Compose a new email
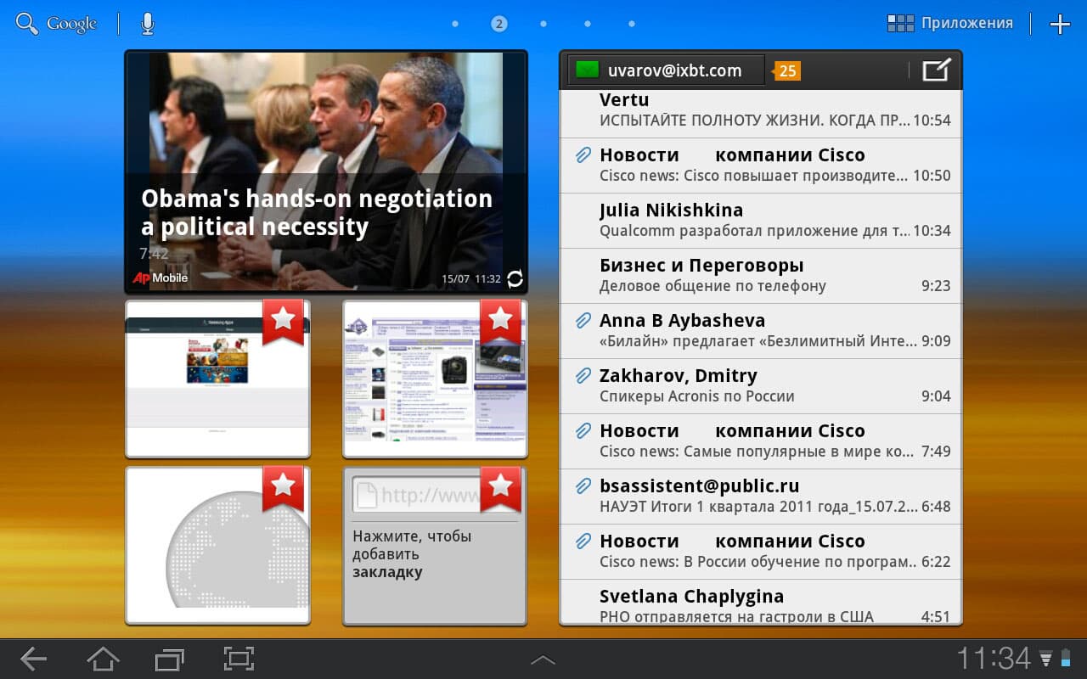Screen dimensions: 1087x679 [x=937, y=70]
